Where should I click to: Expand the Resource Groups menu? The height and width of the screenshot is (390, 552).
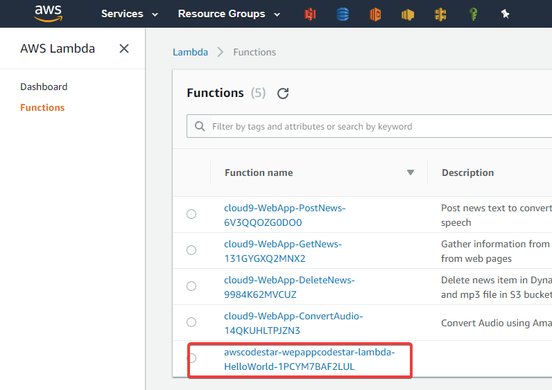click(x=229, y=14)
